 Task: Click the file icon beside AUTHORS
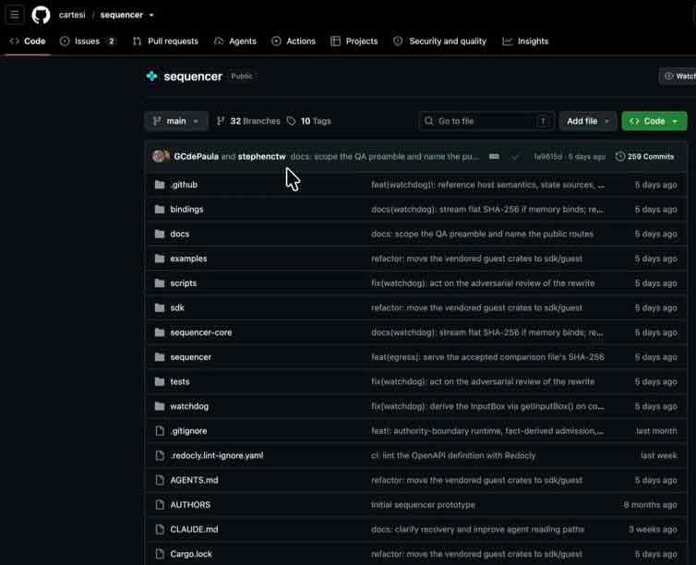tap(160, 505)
